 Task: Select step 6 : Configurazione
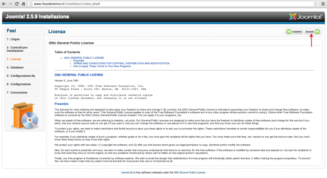(18, 84)
